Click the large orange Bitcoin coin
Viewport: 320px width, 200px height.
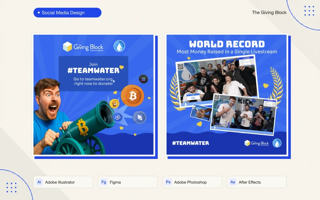[x=132, y=96]
